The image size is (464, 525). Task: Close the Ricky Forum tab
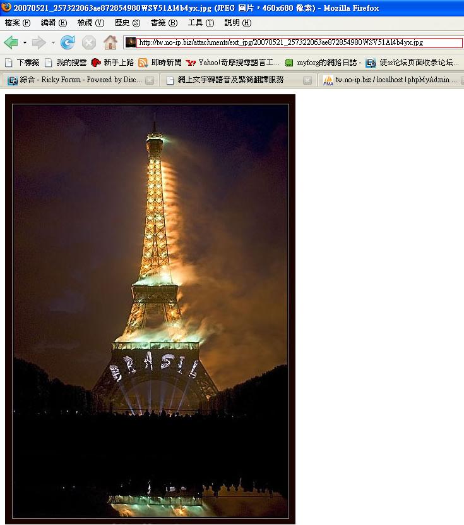(150, 80)
